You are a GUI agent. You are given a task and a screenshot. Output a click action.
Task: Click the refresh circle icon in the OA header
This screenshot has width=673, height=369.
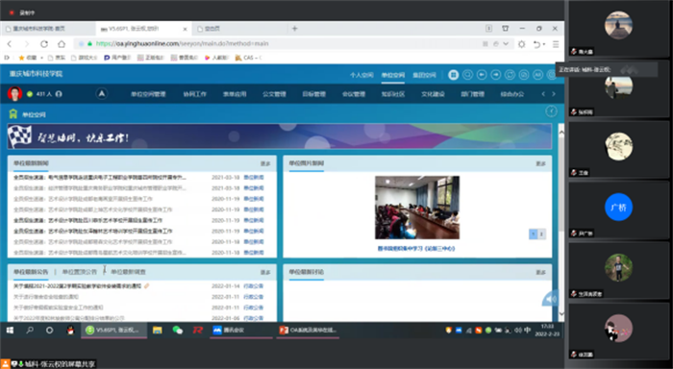tap(510, 75)
